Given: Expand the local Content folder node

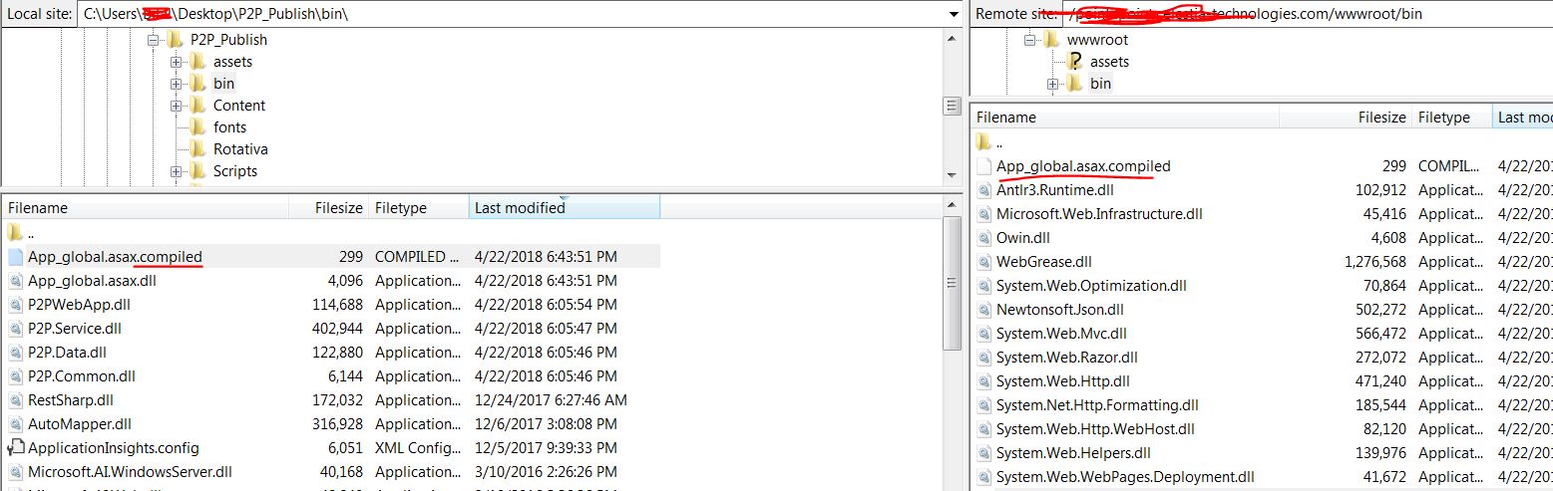Looking at the screenshot, I should (177, 106).
